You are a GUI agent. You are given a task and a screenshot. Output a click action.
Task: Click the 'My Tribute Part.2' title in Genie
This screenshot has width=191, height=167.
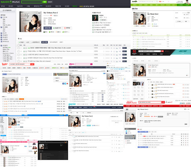click(x=87, y=116)
